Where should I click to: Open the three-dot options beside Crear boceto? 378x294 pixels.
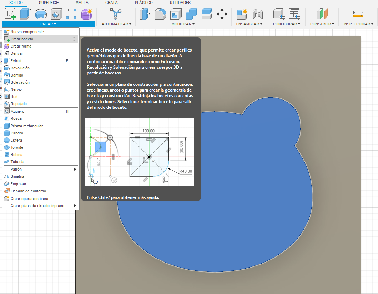pos(74,39)
